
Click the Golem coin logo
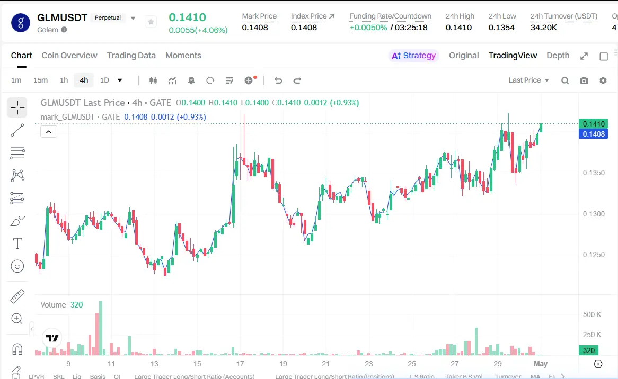(x=21, y=22)
